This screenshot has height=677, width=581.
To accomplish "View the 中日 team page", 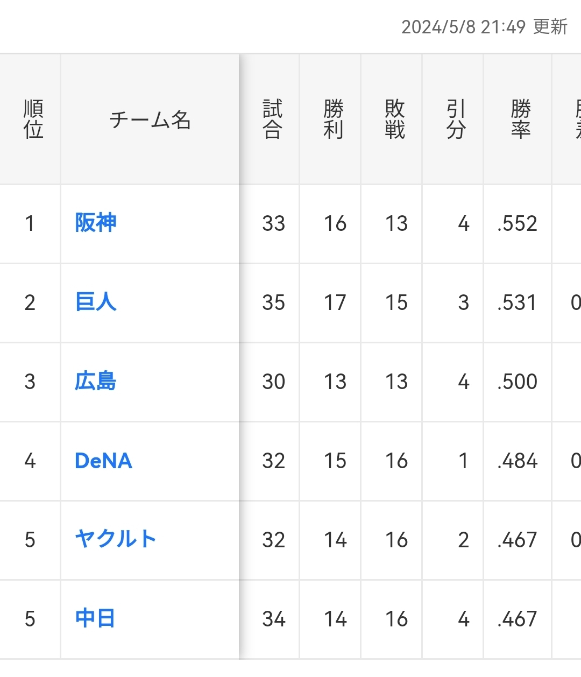I will click(x=95, y=618).
